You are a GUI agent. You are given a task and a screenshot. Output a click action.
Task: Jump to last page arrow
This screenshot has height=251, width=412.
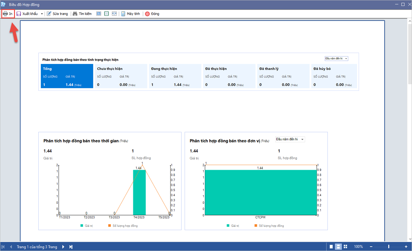coord(71,247)
